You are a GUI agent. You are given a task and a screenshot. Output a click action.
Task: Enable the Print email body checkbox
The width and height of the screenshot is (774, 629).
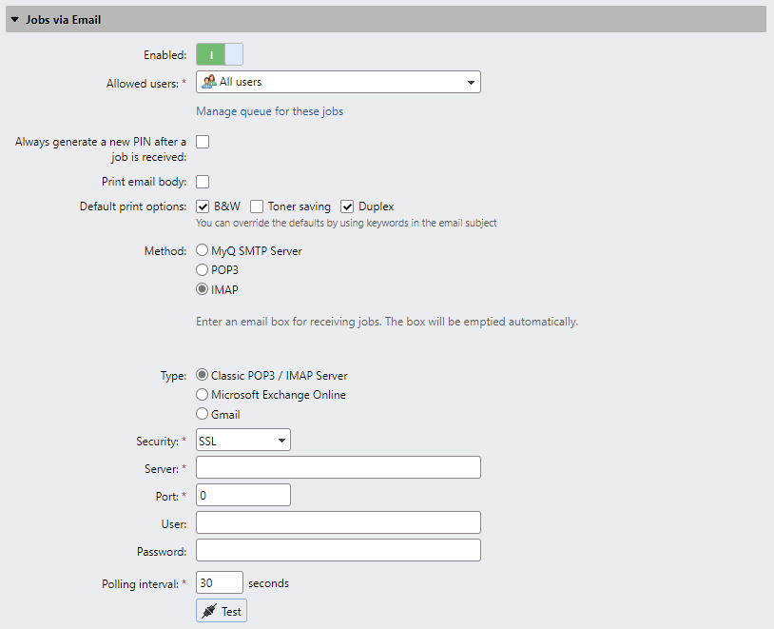coord(202,181)
